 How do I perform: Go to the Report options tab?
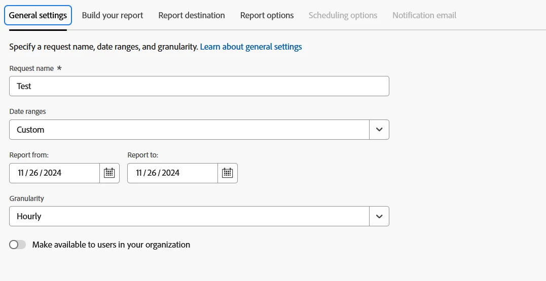point(267,15)
